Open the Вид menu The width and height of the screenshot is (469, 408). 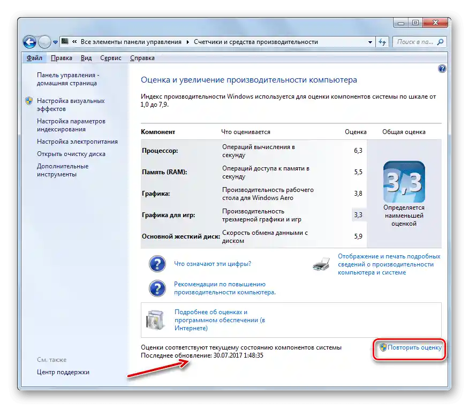(x=86, y=58)
